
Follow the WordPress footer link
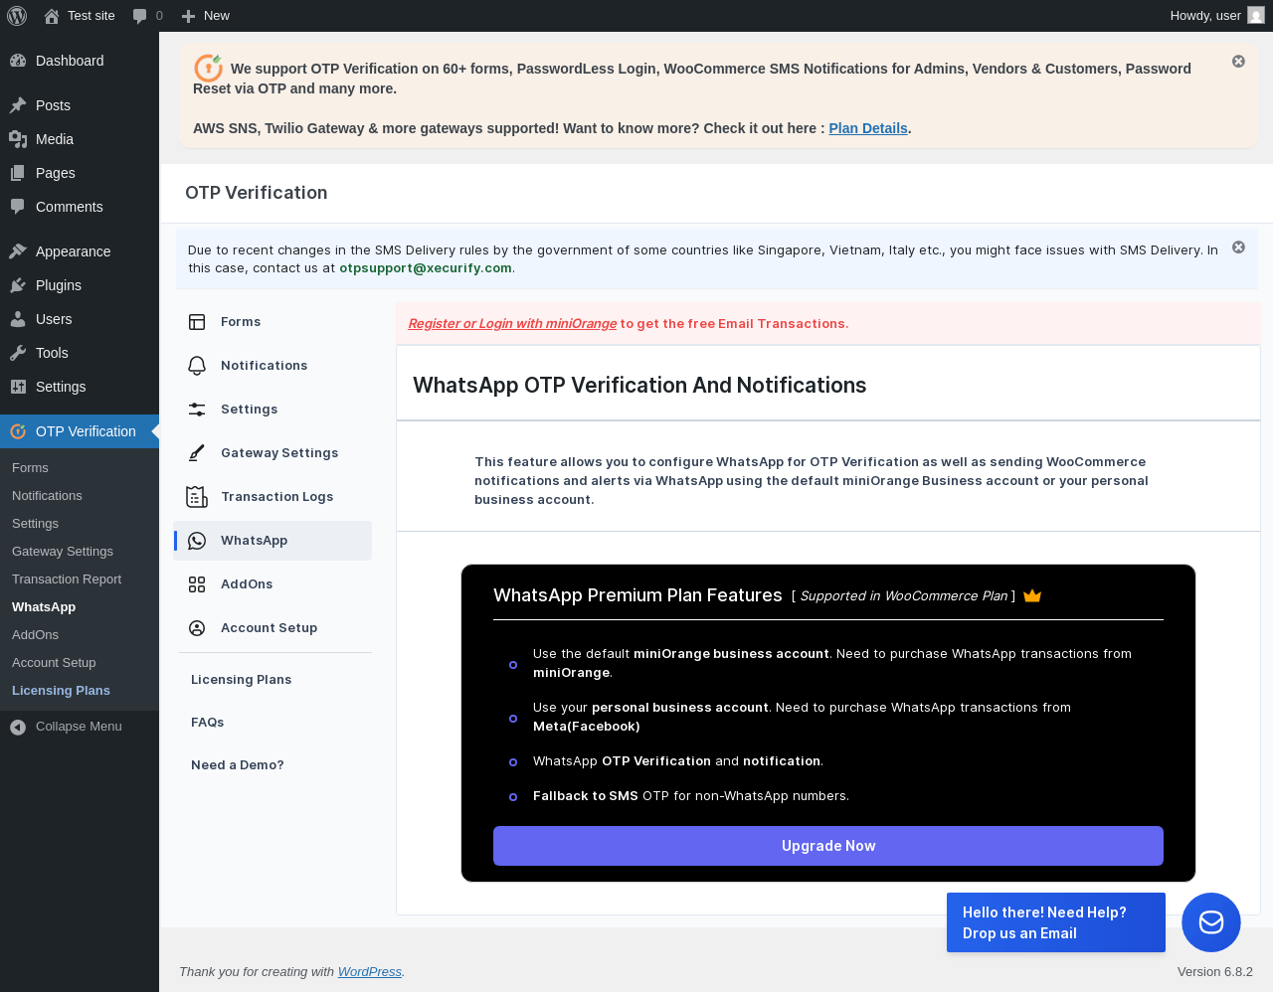point(370,972)
